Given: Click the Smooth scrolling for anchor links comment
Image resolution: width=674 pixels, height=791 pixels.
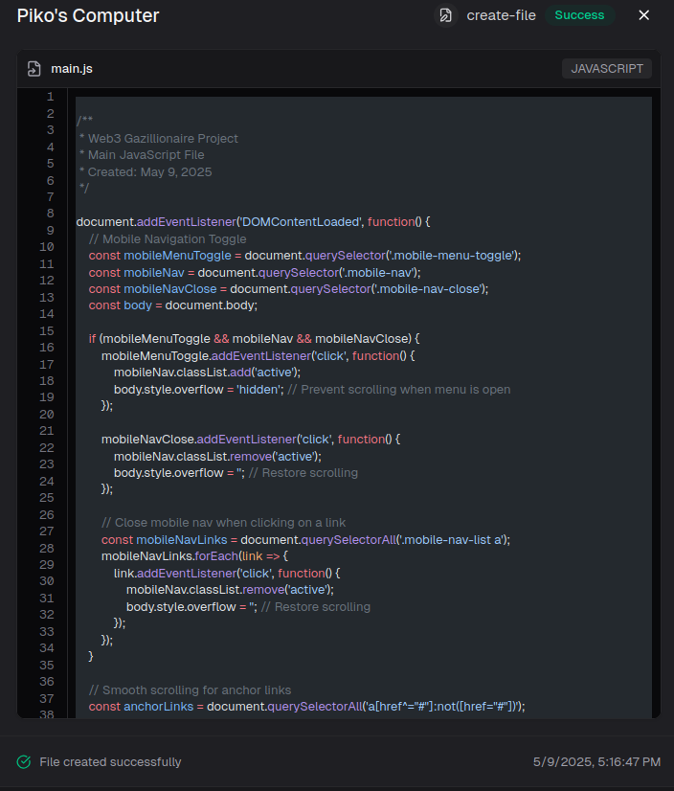Looking at the screenshot, I should point(190,690).
